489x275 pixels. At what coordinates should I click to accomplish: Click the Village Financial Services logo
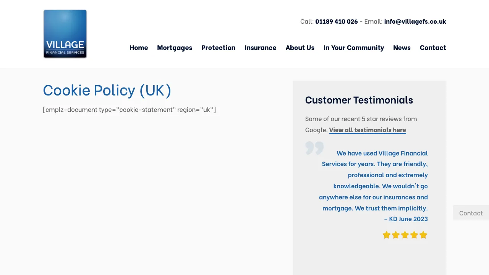coord(65,34)
